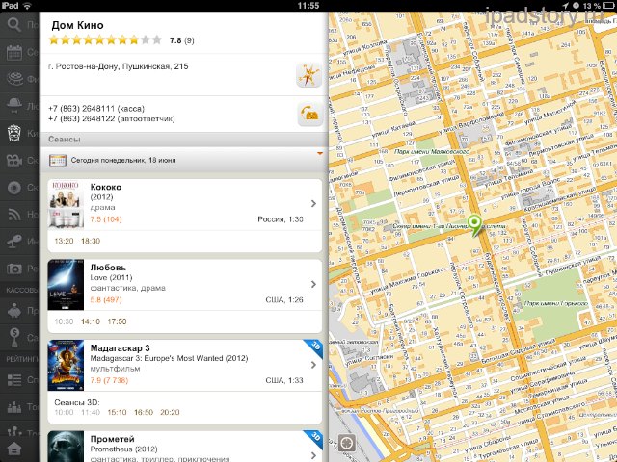
Task: Open the RSS news feed icon
Action: (x=14, y=214)
